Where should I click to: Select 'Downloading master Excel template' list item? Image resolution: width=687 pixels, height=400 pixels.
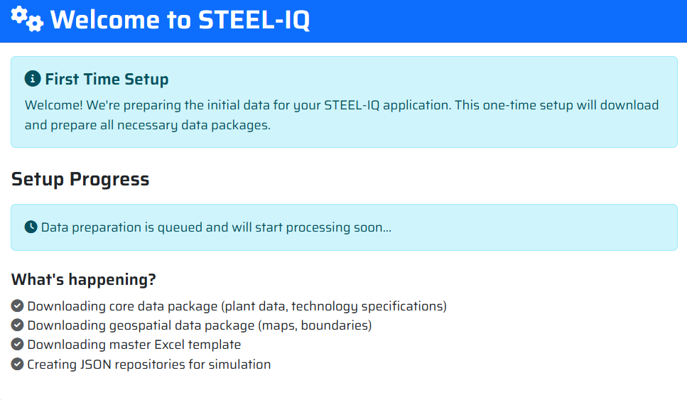click(x=134, y=345)
